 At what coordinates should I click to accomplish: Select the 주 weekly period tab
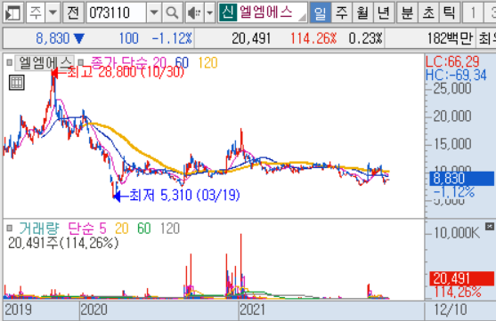[341, 12]
